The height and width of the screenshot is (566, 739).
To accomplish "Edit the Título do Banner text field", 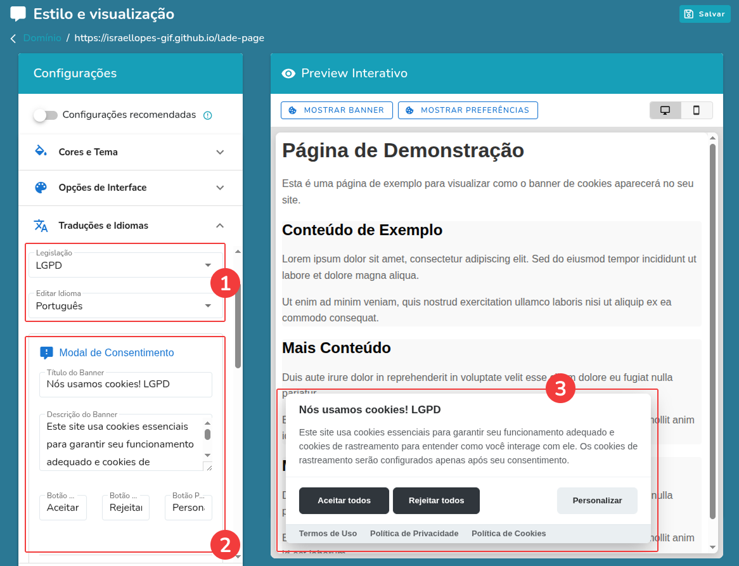I will [x=125, y=385].
